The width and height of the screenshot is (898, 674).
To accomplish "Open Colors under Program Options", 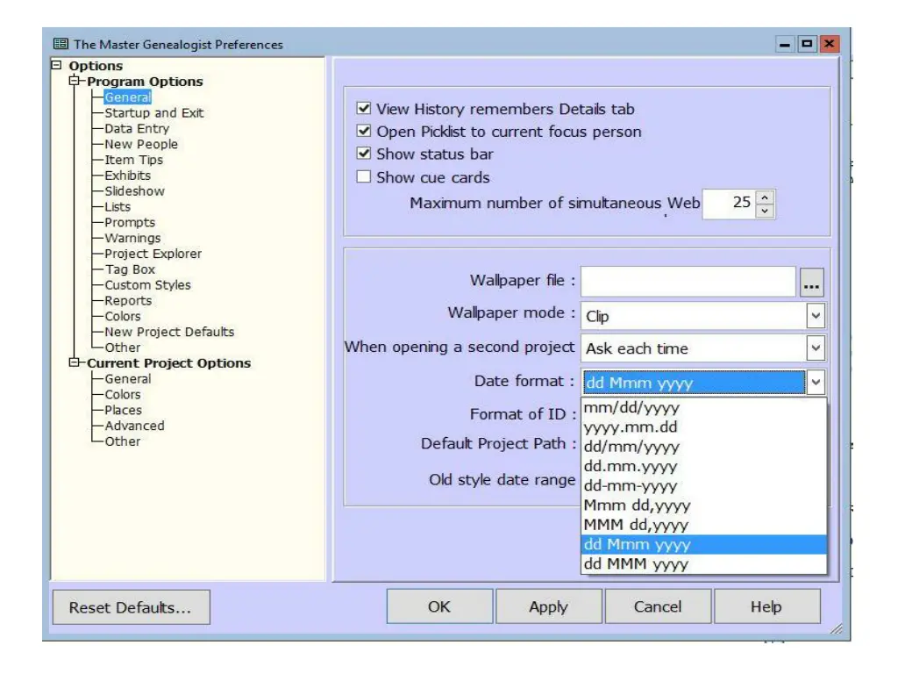I will click(123, 316).
